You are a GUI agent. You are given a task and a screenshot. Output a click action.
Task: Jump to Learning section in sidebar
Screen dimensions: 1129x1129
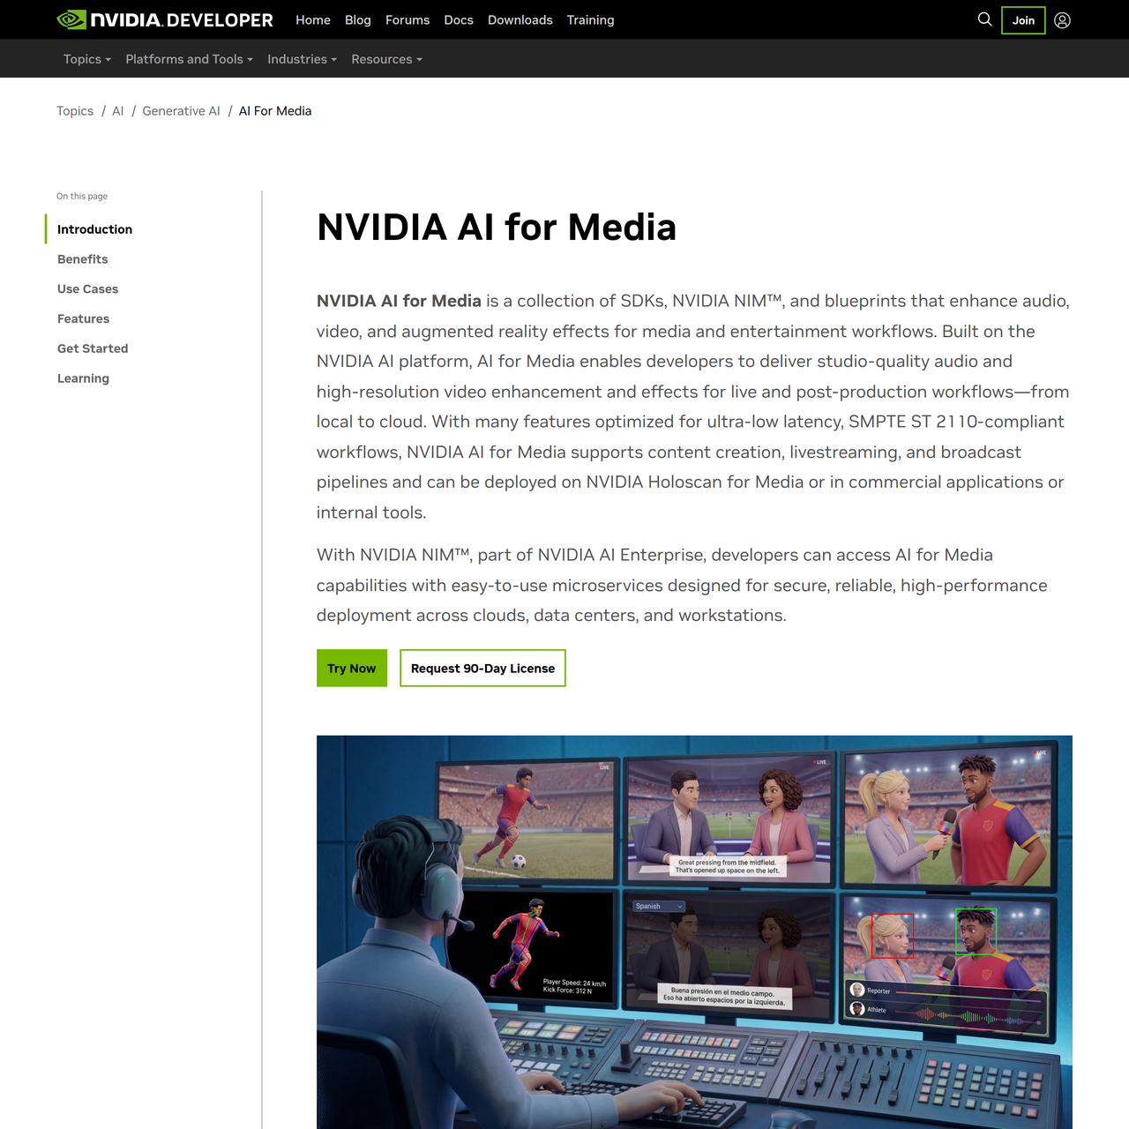[x=84, y=378]
